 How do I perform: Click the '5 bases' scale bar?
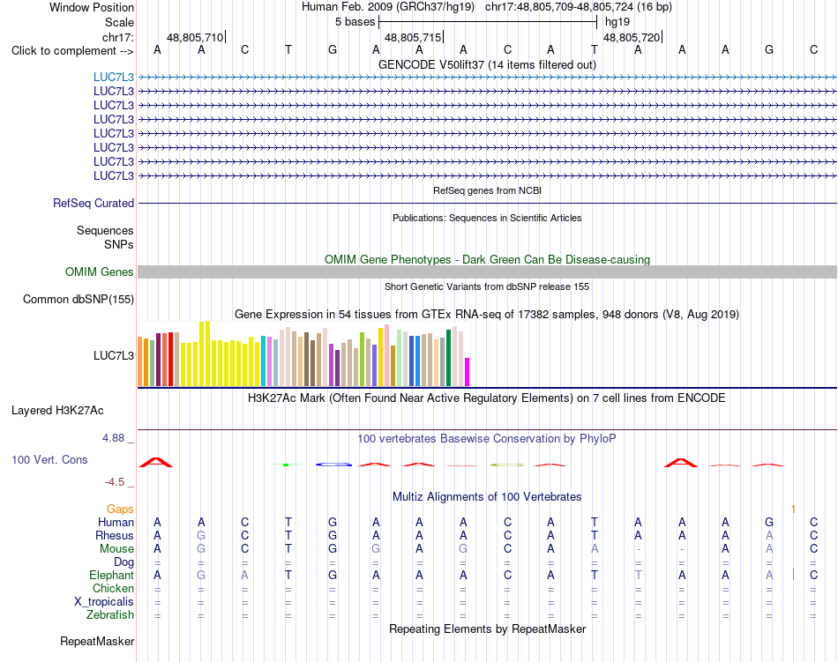pos(487,22)
